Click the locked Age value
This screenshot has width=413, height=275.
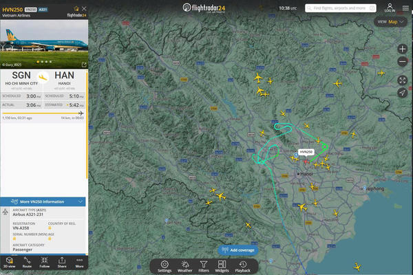coord(50,239)
